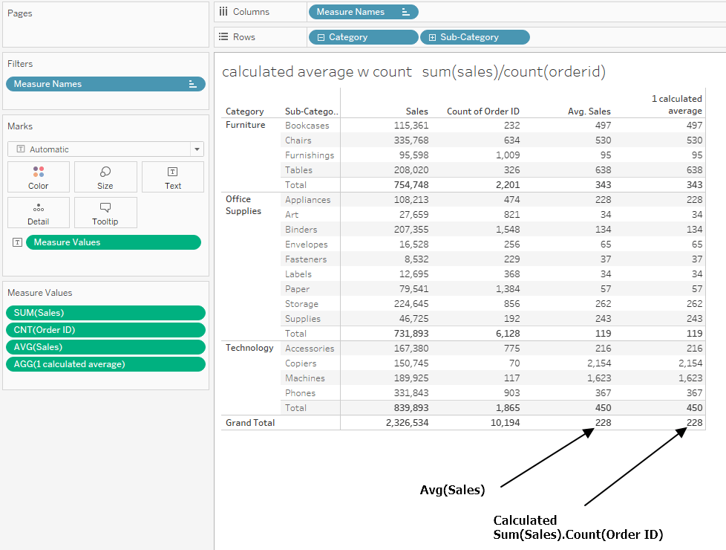Click the Art sub-category row
The width and height of the screenshot is (726, 550).
coord(292,215)
